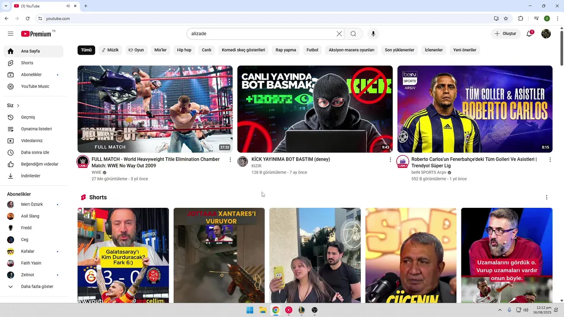Select the Canlı filter chip

pos(207,50)
